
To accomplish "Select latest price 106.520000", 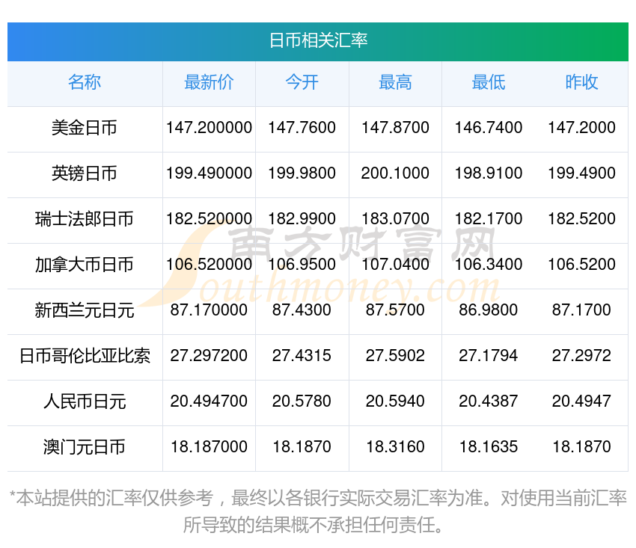I will click(x=209, y=265).
